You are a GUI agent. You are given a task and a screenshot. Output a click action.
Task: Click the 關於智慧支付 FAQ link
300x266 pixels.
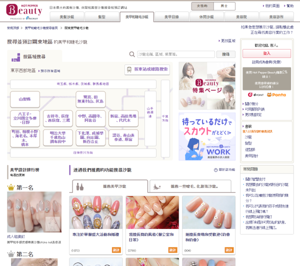click(x=255, y=179)
